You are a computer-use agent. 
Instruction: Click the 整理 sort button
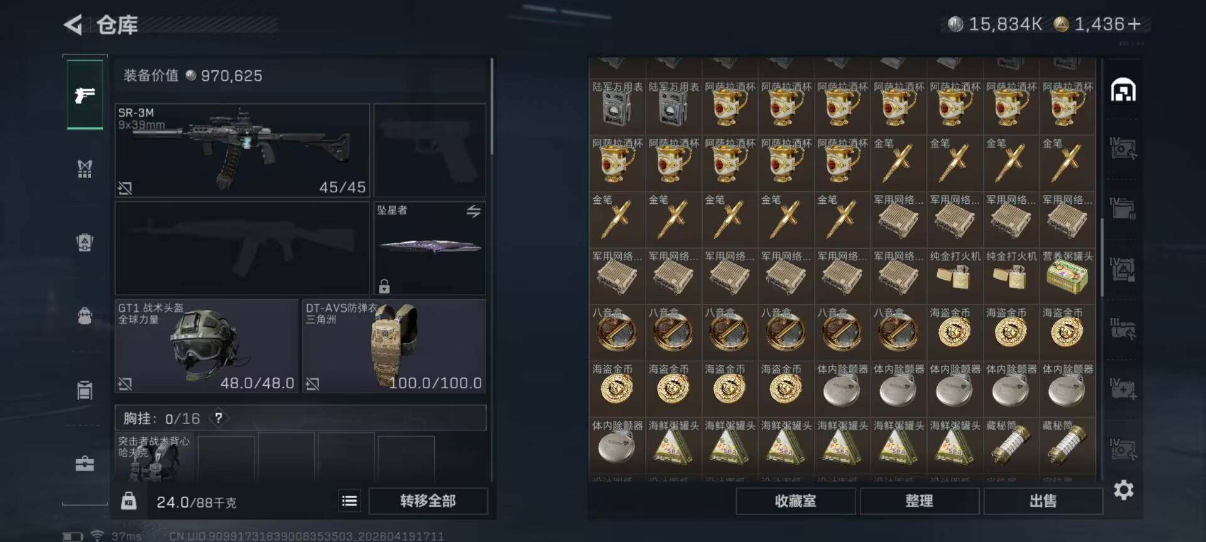919,501
